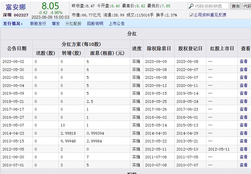
Task: Click 查看 for the 2014-04-23 announcement
Action: point(243,133)
